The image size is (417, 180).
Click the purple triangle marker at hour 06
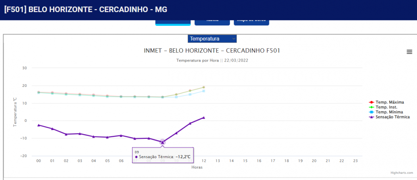121,135
